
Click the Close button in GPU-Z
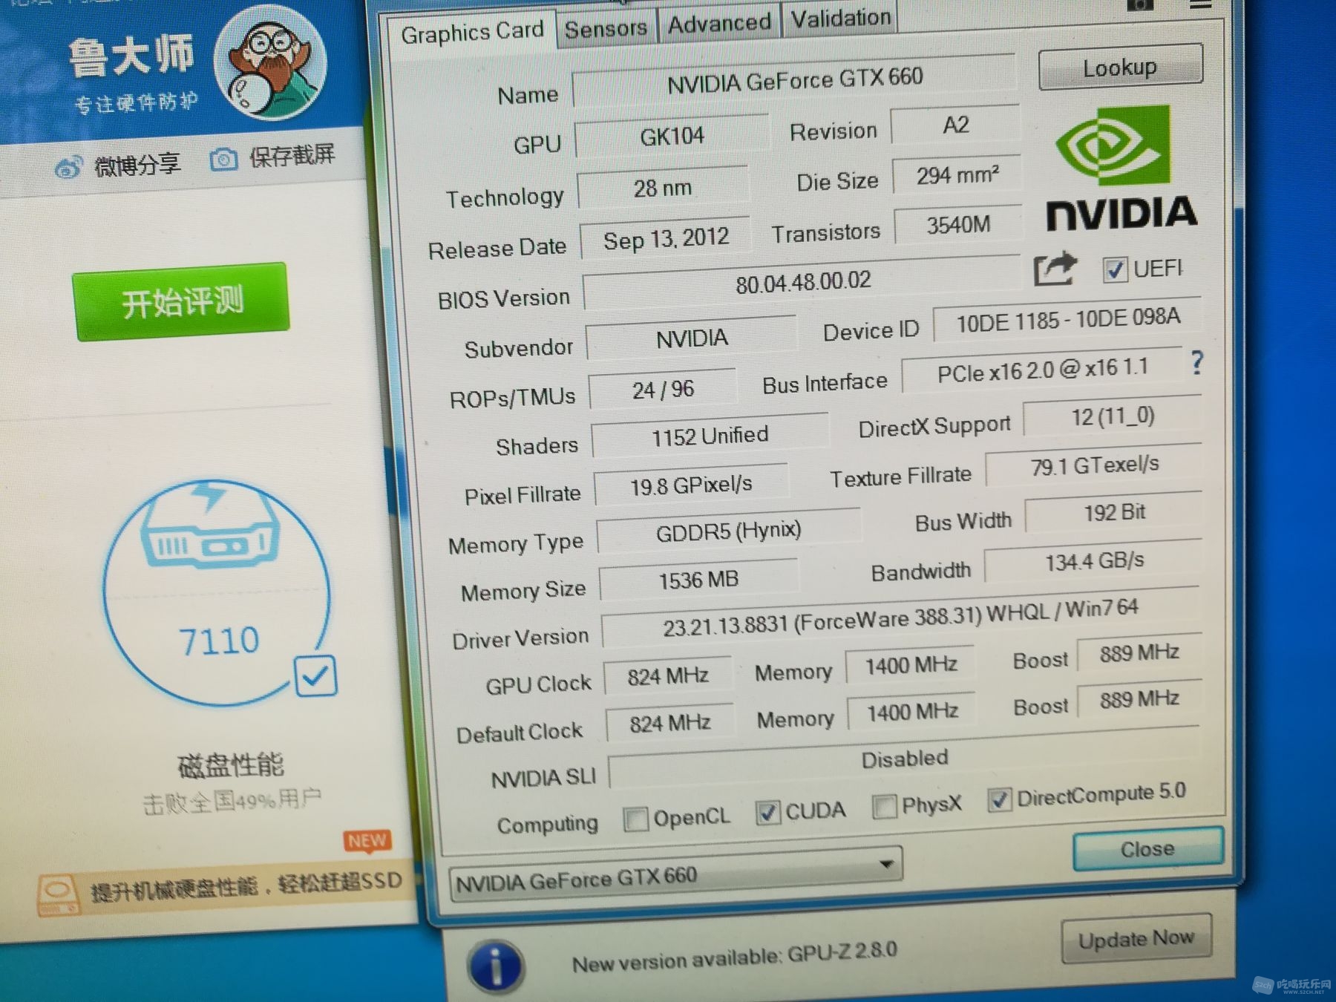coord(1147,848)
